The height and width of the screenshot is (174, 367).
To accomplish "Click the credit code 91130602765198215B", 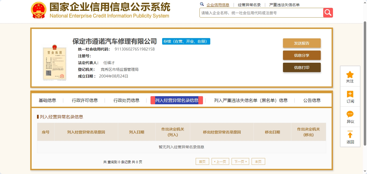I will pos(135,49).
